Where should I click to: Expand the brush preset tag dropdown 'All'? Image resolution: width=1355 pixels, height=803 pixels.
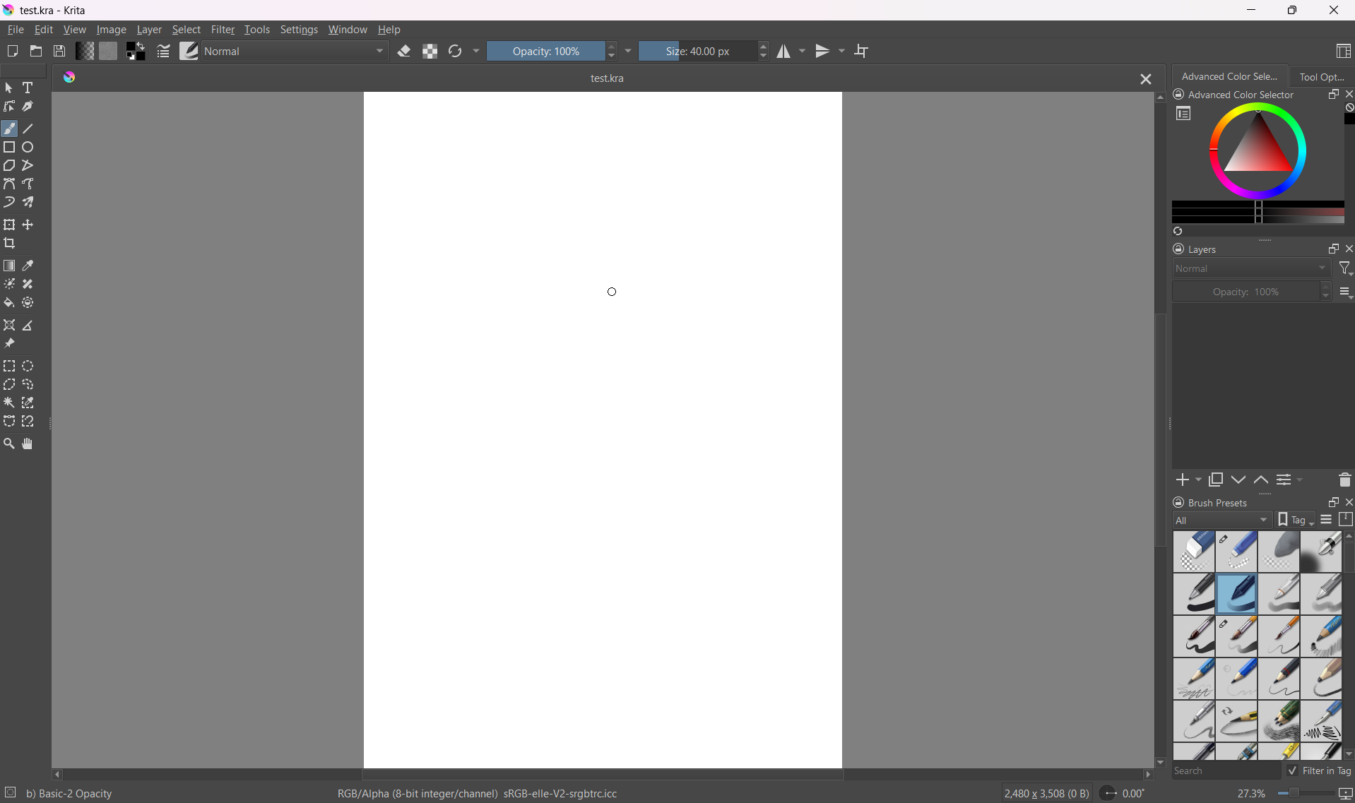coord(1221,521)
